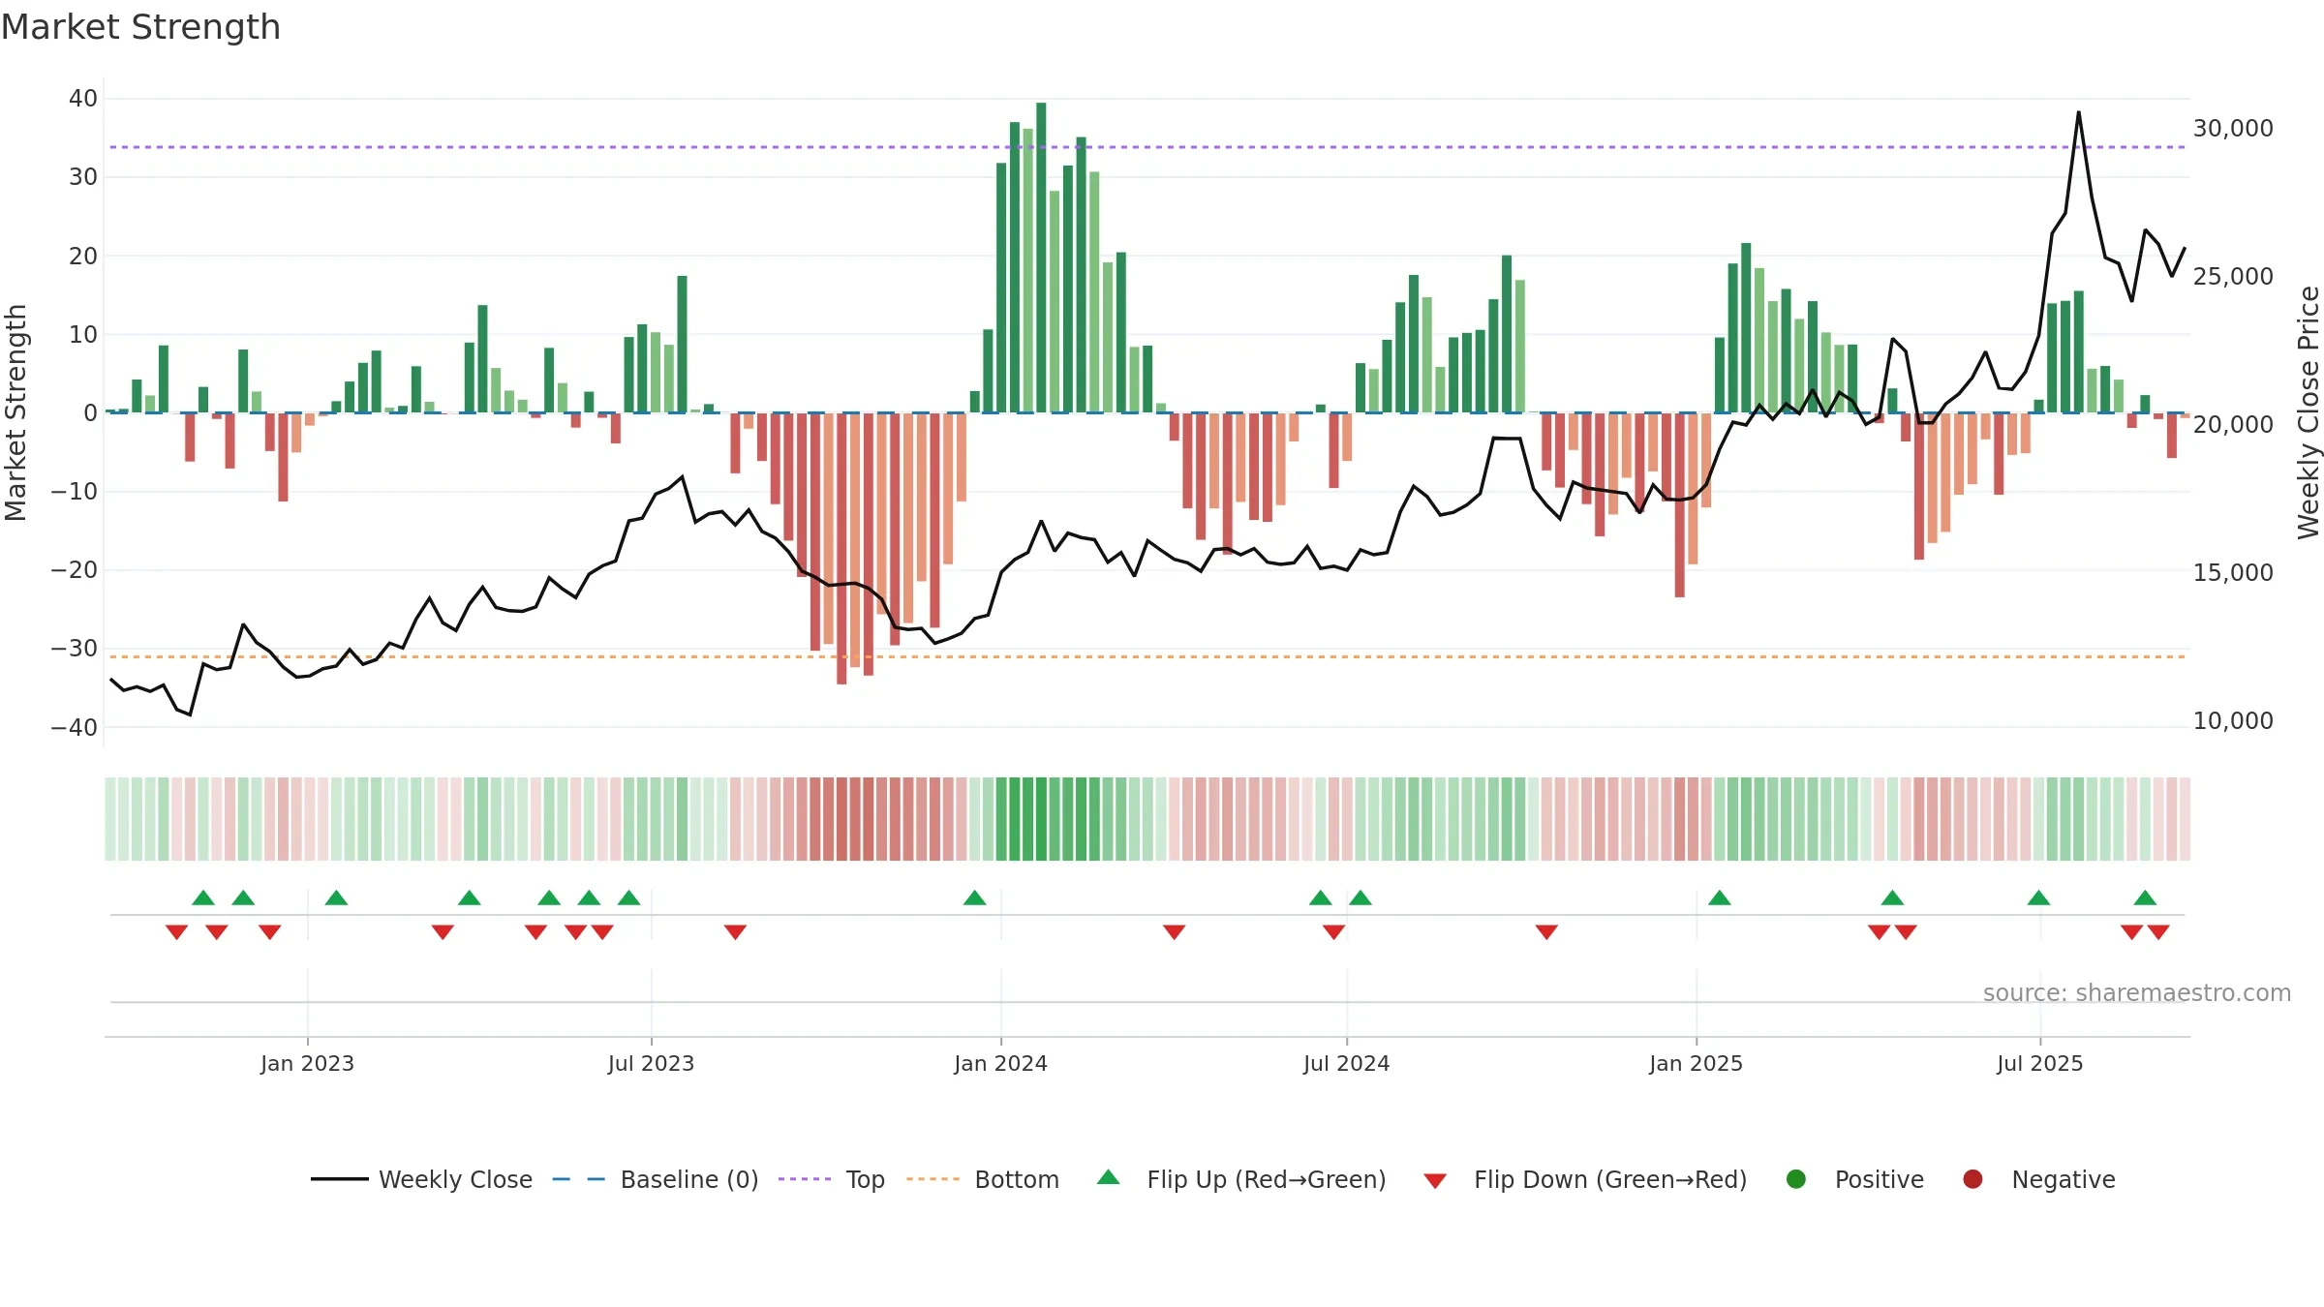Click the −40 strength axis label
This screenshot has height=1307, width=2324.
(x=75, y=728)
